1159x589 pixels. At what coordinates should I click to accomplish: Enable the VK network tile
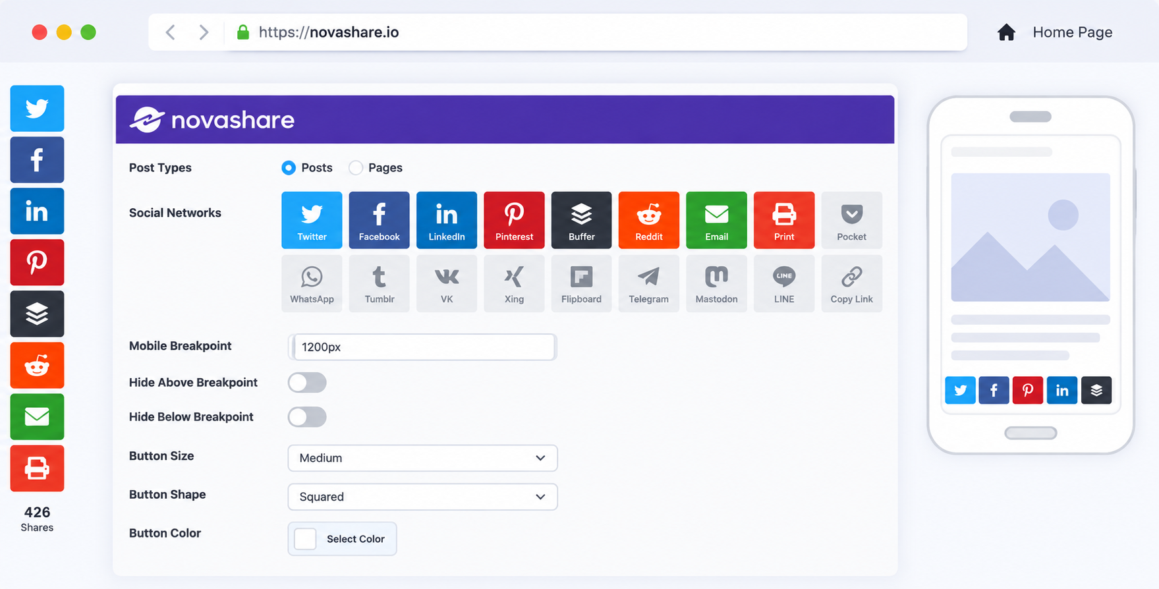[447, 283]
